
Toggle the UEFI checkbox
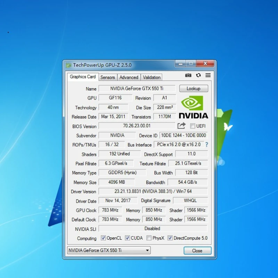(x=193, y=126)
